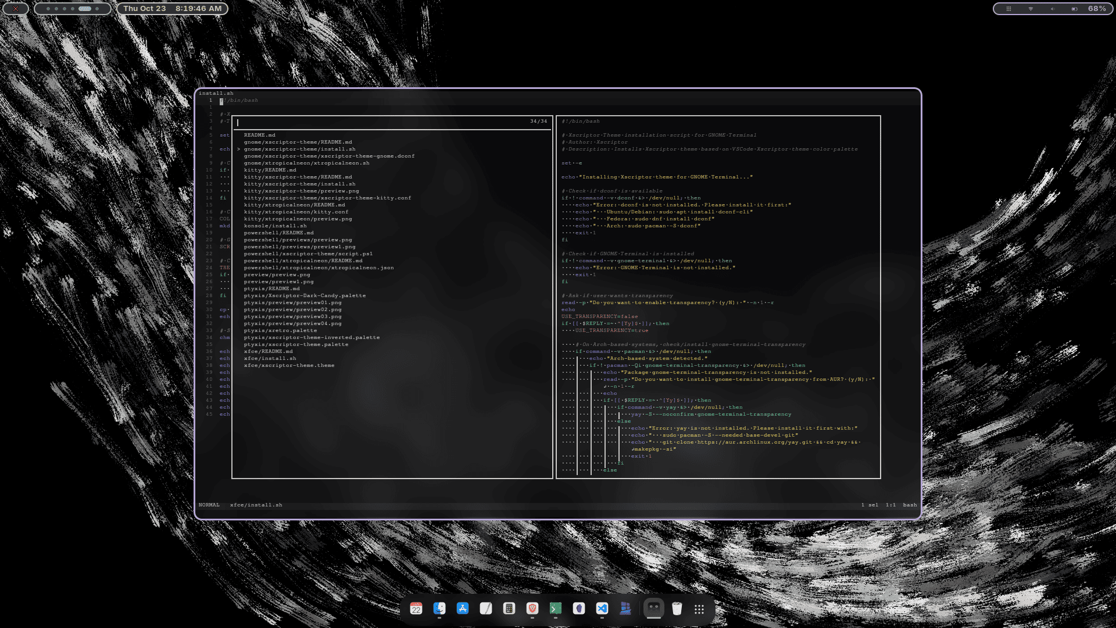The width and height of the screenshot is (1116, 628).
Task: Click the fuzzy finder search input field
Action: tap(349, 123)
